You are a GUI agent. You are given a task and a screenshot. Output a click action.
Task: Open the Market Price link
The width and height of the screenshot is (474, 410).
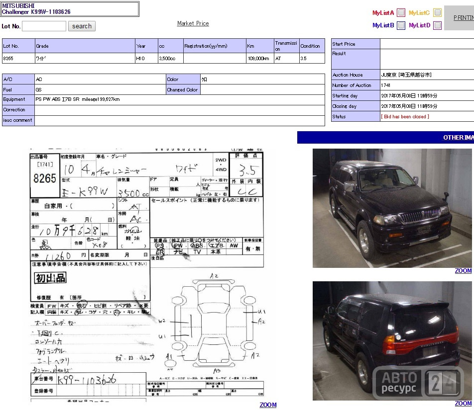pos(193,23)
